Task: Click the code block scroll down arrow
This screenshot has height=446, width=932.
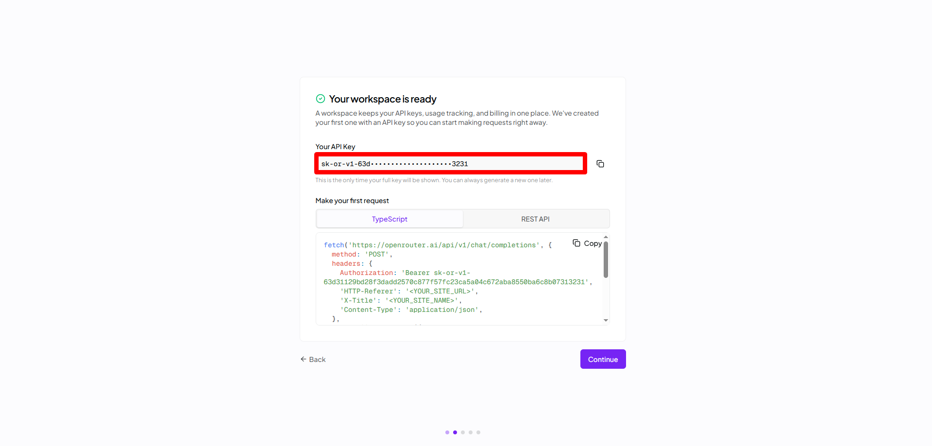Action: [x=606, y=320]
